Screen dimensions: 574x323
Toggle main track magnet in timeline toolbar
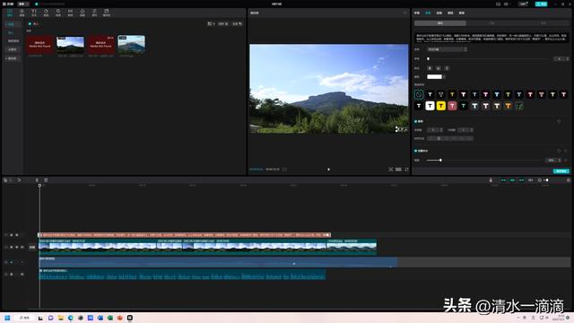point(504,180)
